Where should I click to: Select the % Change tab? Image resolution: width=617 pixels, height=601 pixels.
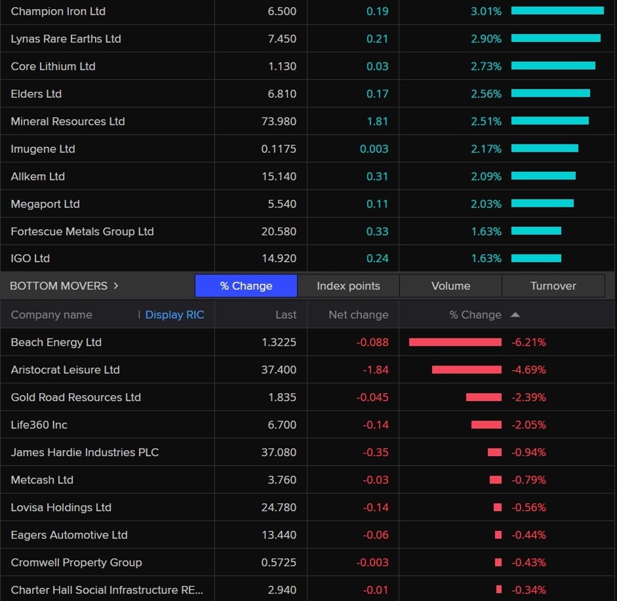246,285
